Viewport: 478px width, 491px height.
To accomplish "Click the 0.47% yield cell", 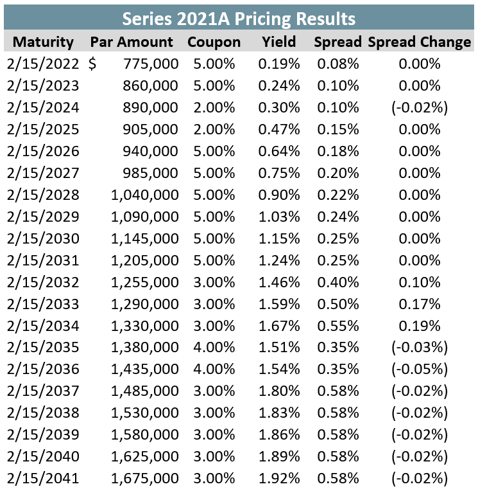I will [x=279, y=129].
